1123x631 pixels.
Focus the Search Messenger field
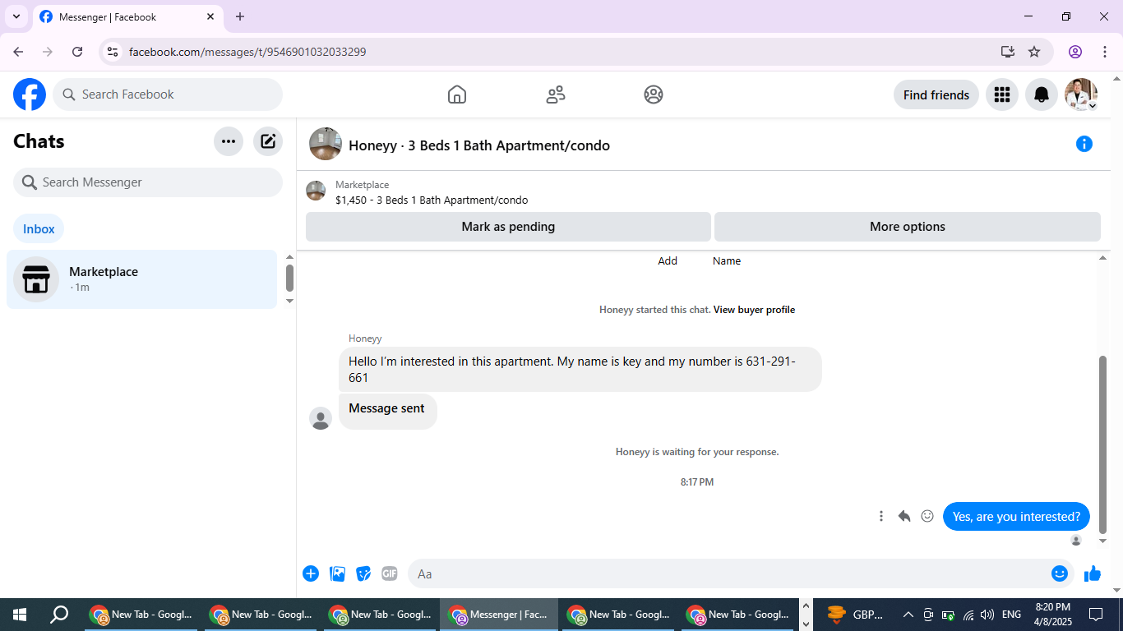pos(148,182)
